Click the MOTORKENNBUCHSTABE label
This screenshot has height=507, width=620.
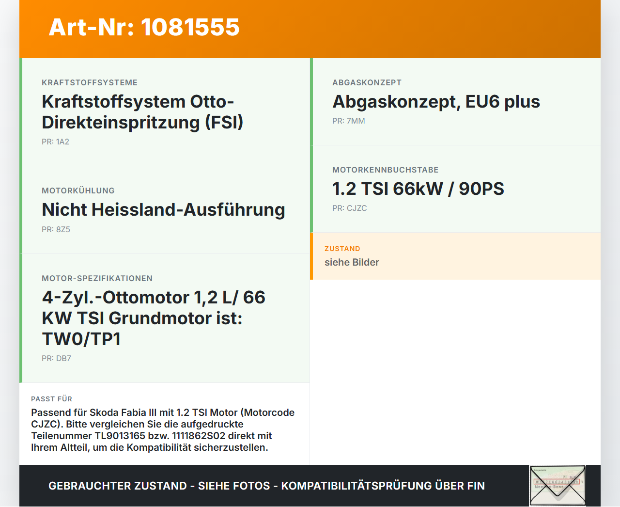click(x=385, y=170)
